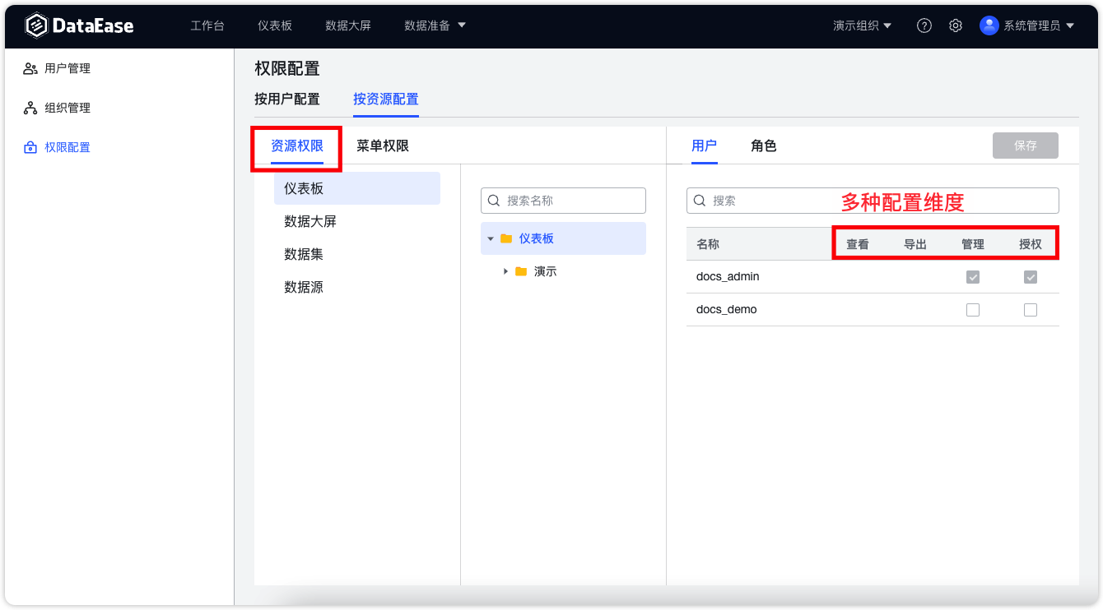Open the 演示组织 organization dropdown

[862, 25]
